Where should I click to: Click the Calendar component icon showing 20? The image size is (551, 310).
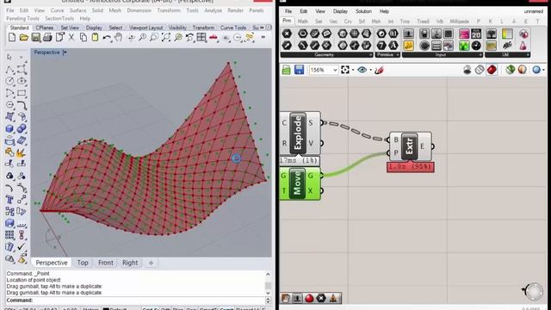(476, 34)
